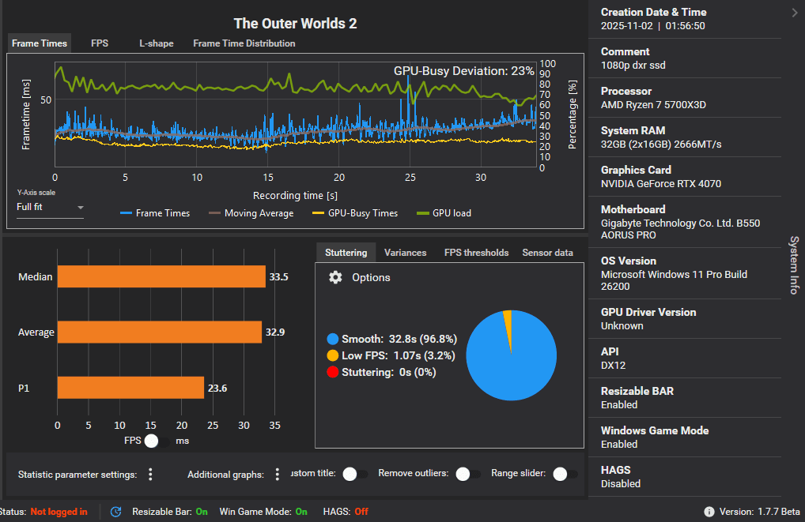Click 'Low FPS: 1.07s (3.2%)' text
The height and width of the screenshot is (522, 805).
(x=399, y=355)
